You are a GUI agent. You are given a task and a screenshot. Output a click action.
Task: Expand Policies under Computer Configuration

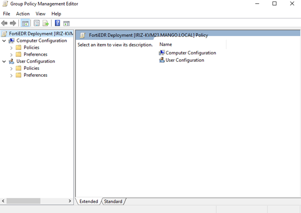click(11, 48)
